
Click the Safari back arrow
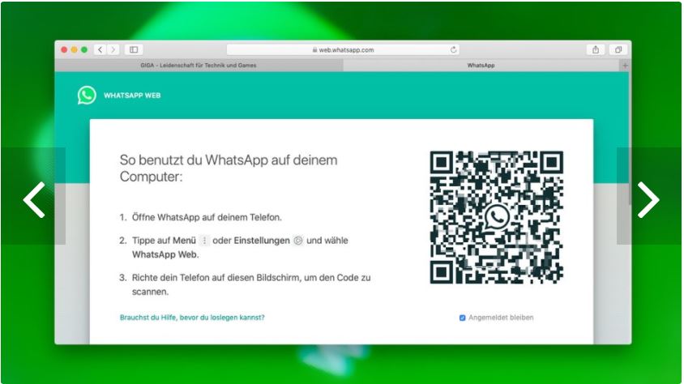click(x=100, y=49)
